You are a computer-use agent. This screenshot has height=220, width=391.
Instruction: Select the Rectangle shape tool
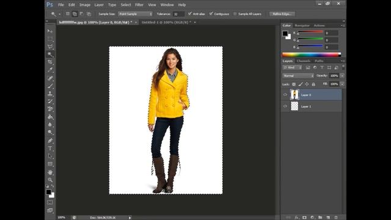pos(50,164)
